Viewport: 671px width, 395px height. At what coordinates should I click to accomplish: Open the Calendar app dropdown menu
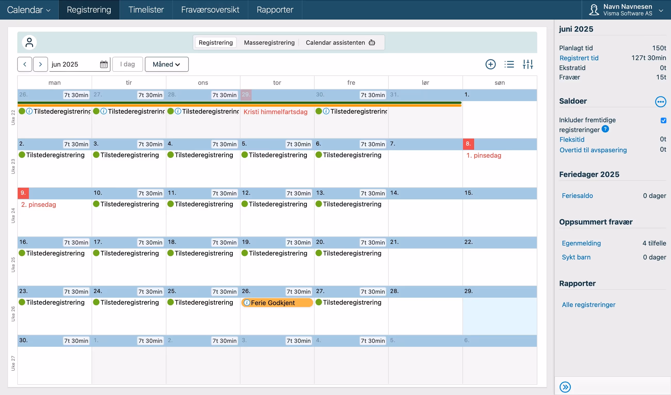[29, 10]
